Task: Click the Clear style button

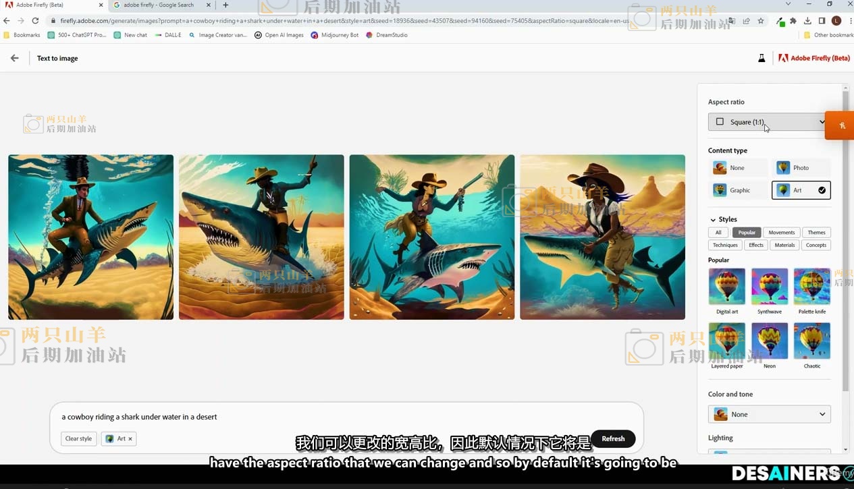Action: 78,439
